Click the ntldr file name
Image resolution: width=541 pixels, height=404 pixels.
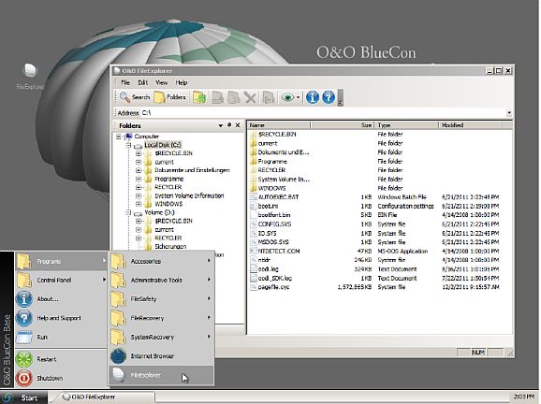tap(264, 260)
